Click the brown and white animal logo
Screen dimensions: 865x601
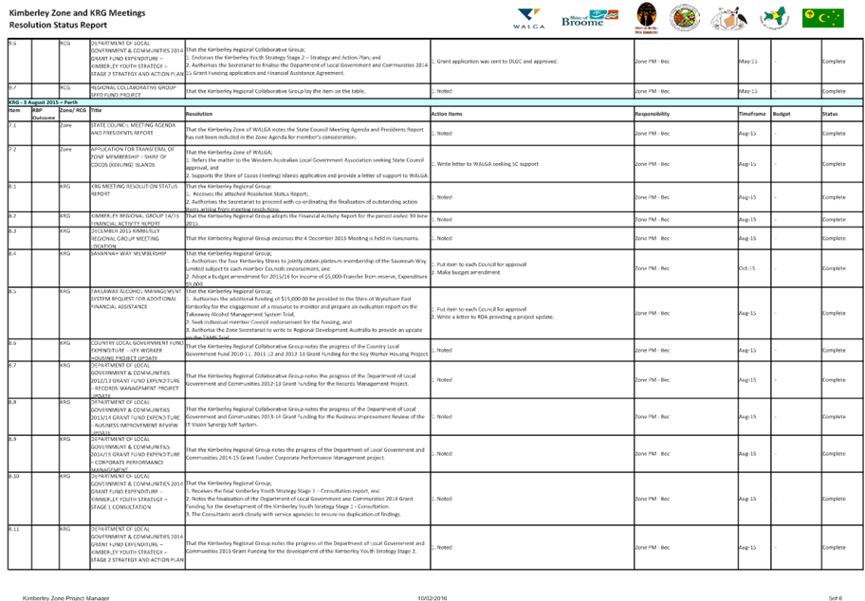(729, 18)
